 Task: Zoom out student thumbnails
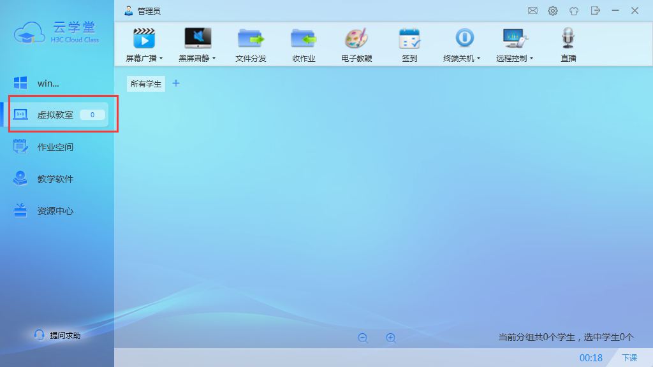[x=363, y=338]
